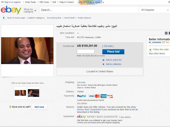Open Daily Deals in top menu
170x127 pixels.
click(x=30, y=2)
